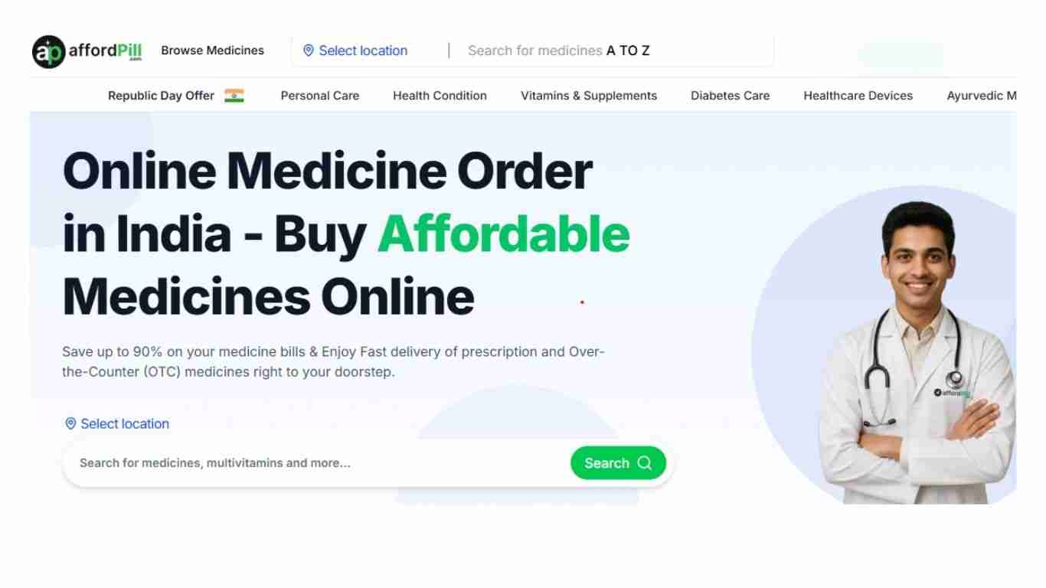Open Healthcare Devices category

coord(858,96)
